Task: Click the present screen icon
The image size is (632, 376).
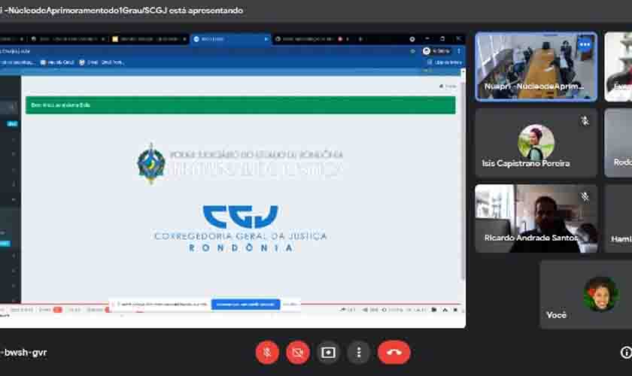Action: pyautogui.click(x=328, y=352)
